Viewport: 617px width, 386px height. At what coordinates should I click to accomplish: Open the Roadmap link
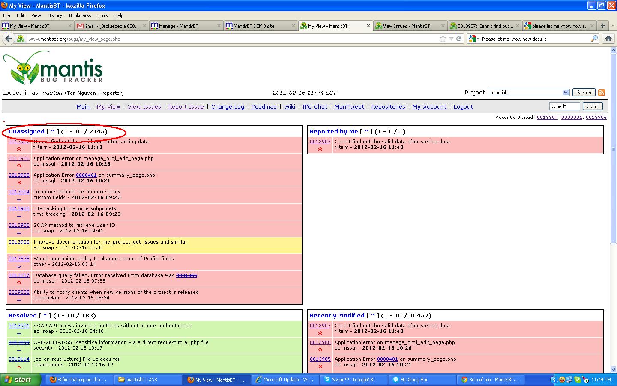tap(264, 107)
